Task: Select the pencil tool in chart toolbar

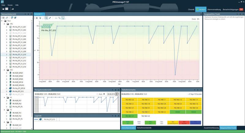Action: [50, 18]
